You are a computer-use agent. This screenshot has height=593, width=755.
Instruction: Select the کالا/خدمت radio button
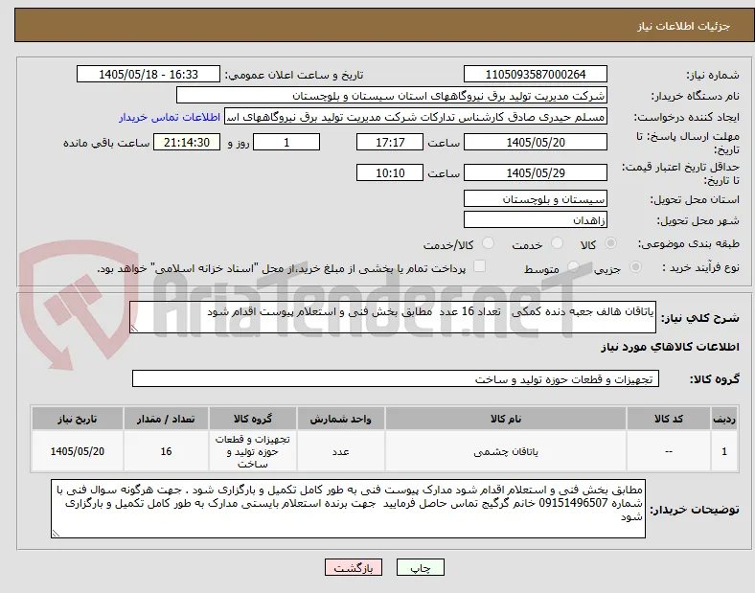coord(489,243)
